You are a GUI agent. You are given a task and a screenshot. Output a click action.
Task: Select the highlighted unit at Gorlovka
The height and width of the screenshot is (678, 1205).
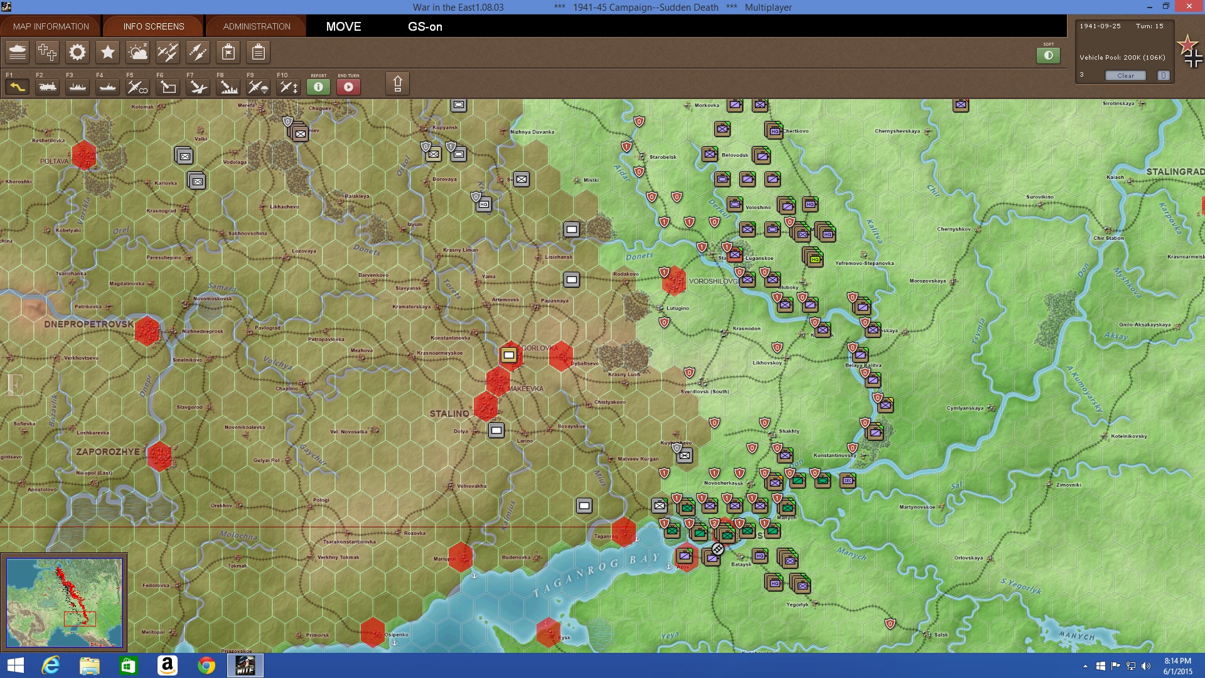pyautogui.click(x=509, y=355)
